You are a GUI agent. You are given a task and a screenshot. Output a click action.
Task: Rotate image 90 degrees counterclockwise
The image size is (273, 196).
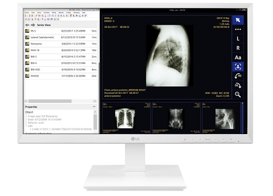[238, 76]
